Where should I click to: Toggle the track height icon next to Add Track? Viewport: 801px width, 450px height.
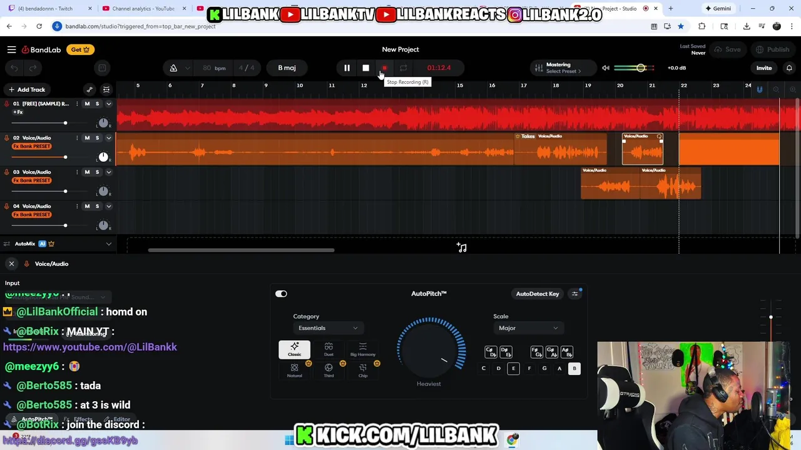(106, 89)
